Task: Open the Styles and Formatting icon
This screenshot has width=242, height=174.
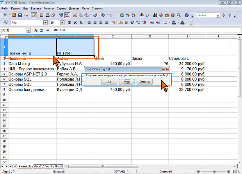Action: 5,23
